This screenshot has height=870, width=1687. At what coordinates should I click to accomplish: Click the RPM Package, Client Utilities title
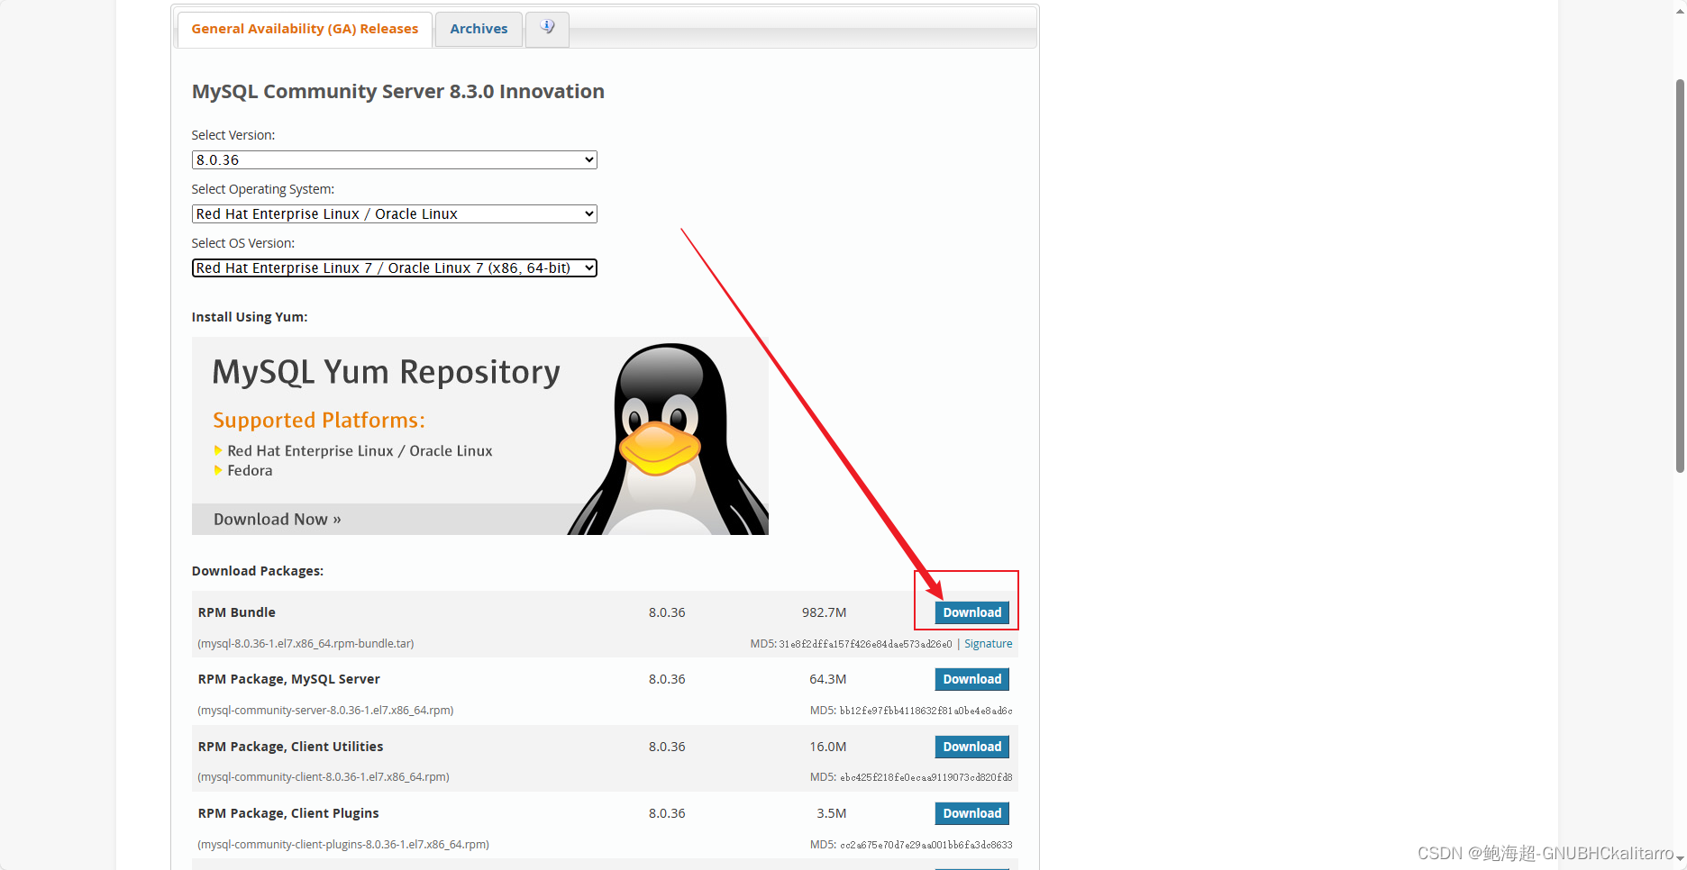290,747
